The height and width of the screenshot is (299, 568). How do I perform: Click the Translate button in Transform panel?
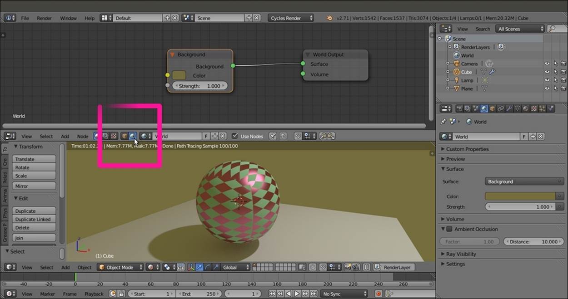(x=34, y=159)
